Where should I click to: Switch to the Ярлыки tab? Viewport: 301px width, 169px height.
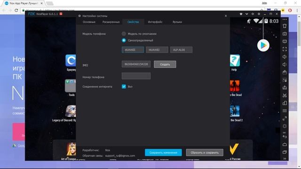tap(177, 22)
